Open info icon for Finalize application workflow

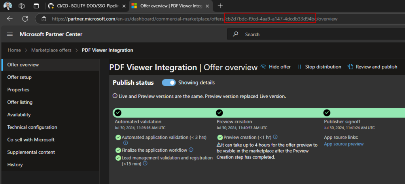pyautogui.click(x=191, y=149)
